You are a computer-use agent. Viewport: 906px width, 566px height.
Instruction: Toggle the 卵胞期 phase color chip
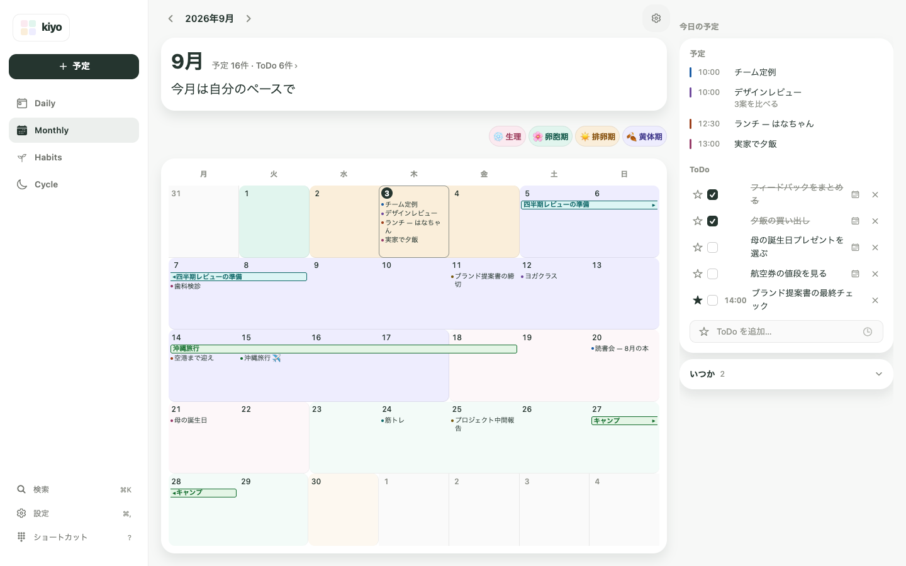pos(551,136)
